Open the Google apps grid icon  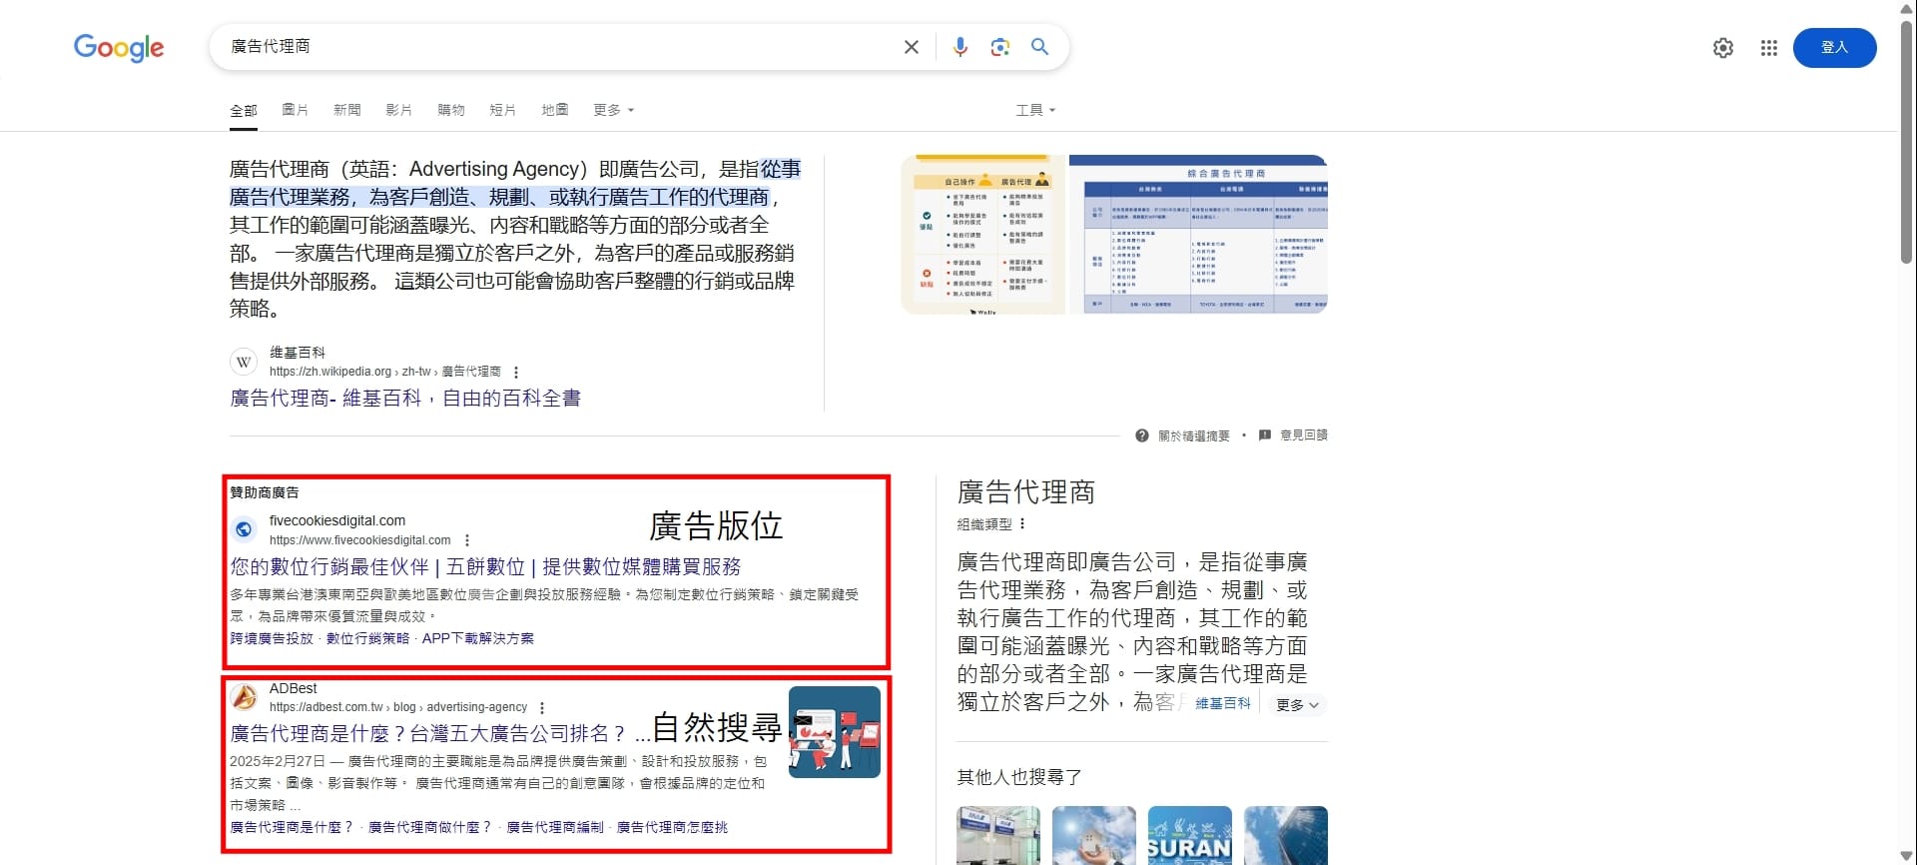pos(1769,48)
